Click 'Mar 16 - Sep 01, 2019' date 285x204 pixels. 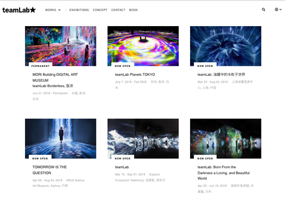coord(130,175)
